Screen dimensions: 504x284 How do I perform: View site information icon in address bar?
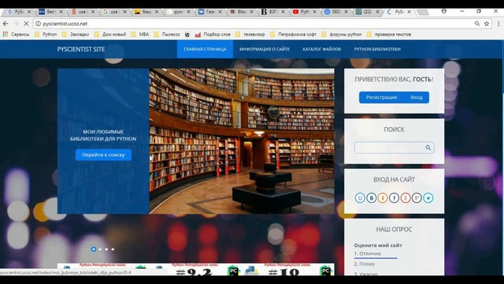click(38, 24)
